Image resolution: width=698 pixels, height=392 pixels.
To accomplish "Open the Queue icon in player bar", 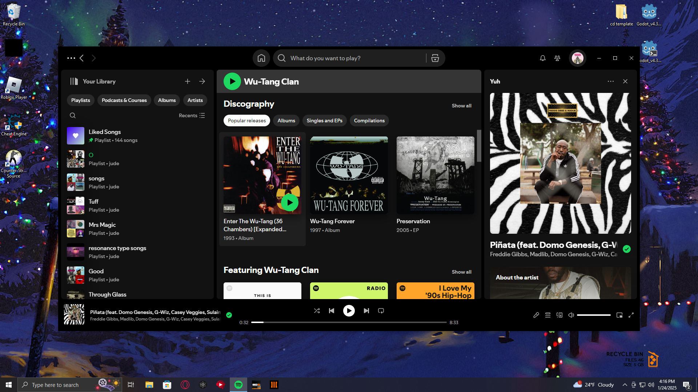I will pyautogui.click(x=547, y=315).
